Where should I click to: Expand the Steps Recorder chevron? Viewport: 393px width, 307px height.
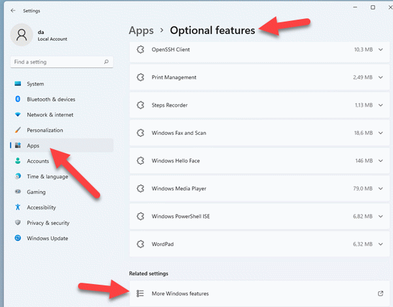tap(381, 105)
